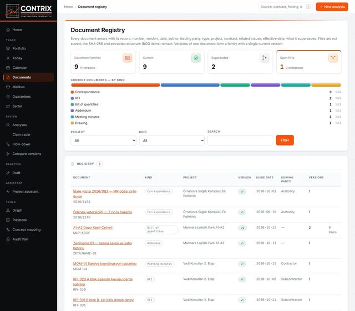This screenshot has width=355, height=311.
Task: Open Mailbox envelope icon
Action: coord(8,87)
